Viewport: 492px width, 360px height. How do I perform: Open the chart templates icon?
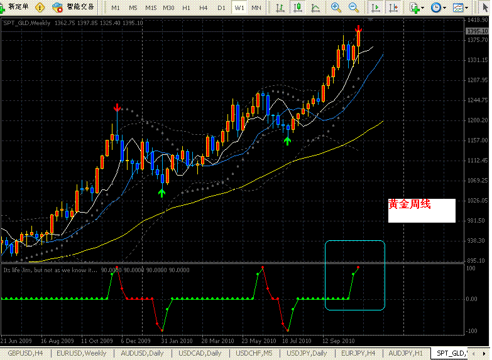[x=458, y=8]
